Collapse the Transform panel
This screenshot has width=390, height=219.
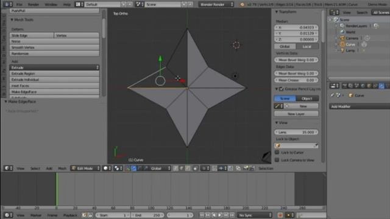pyautogui.click(x=276, y=12)
